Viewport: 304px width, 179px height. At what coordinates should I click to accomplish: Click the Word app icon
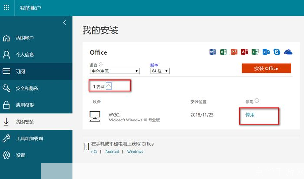pyautogui.click(x=213, y=52)
